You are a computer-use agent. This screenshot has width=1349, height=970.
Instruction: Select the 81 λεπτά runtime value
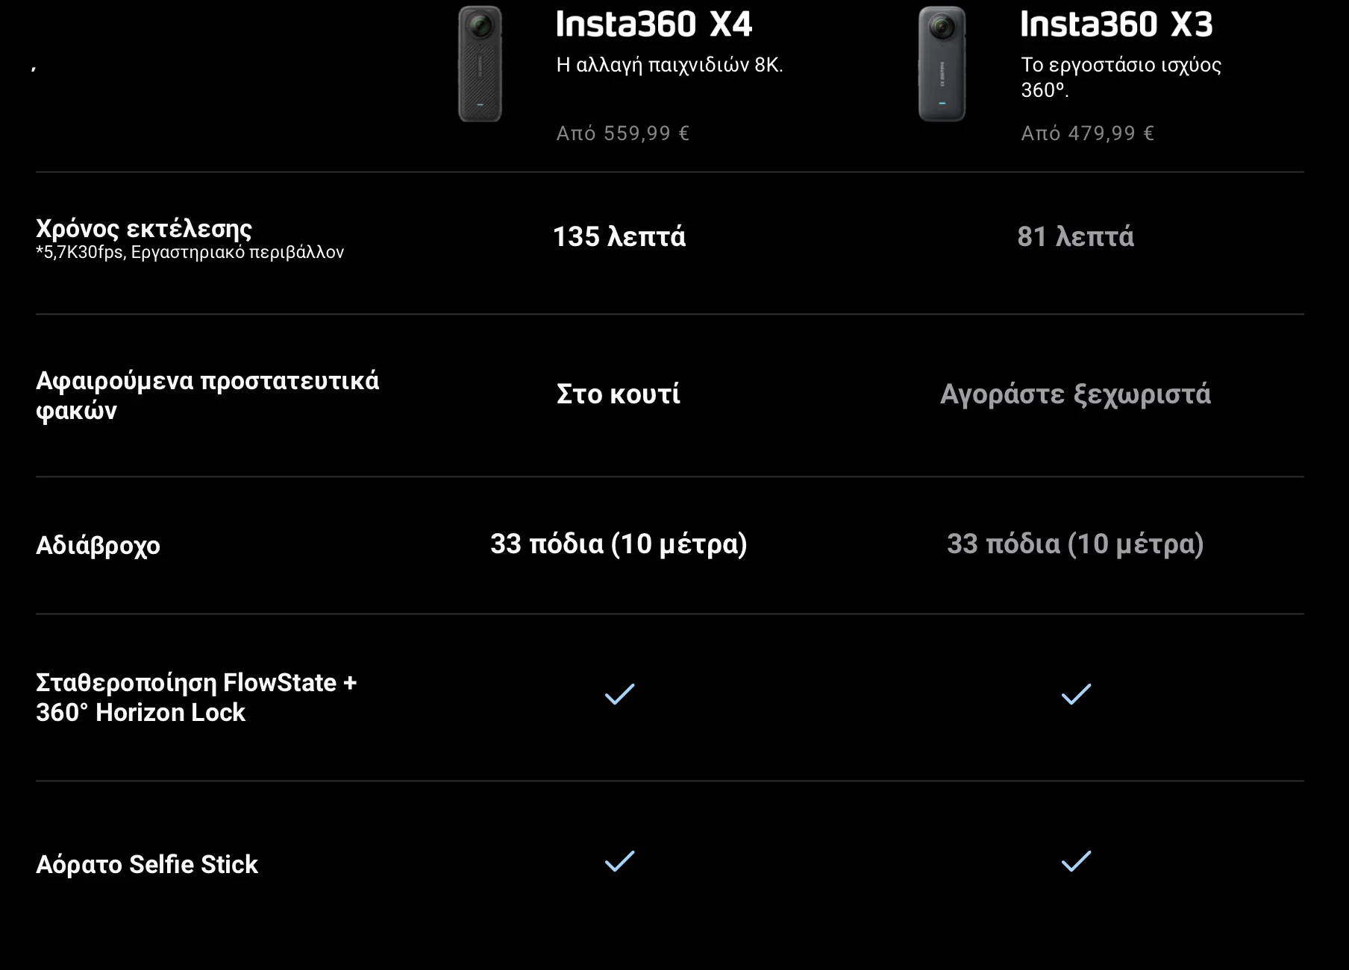[x=1075, y=237]
